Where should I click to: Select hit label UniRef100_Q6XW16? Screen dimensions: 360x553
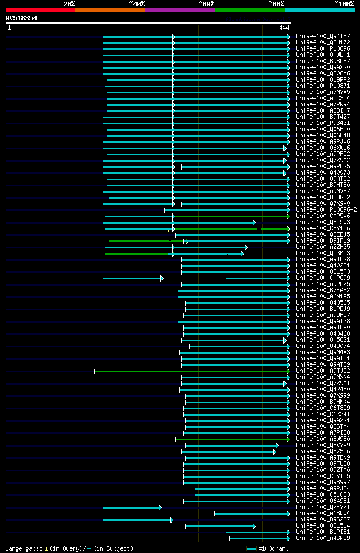(x=323, y=148)
